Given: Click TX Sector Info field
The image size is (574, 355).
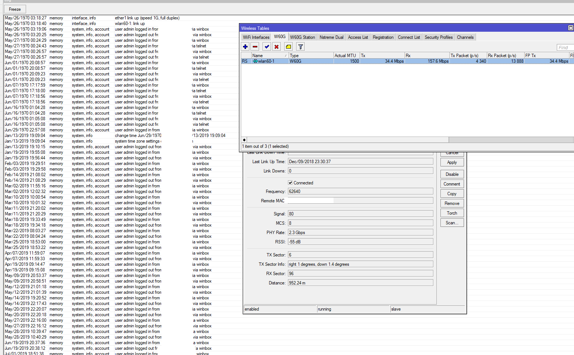Looking at the screenshot, I should (x=360, y=264).
